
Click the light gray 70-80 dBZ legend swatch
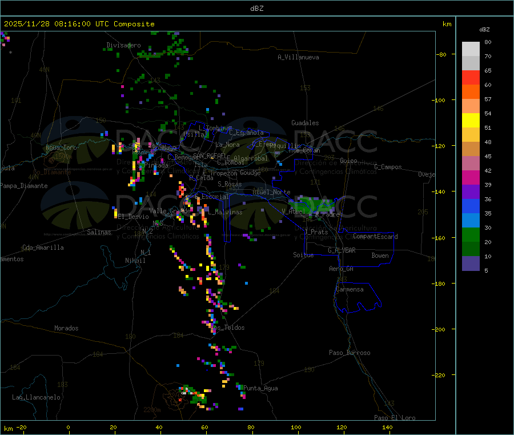click(x=471, y=49)
